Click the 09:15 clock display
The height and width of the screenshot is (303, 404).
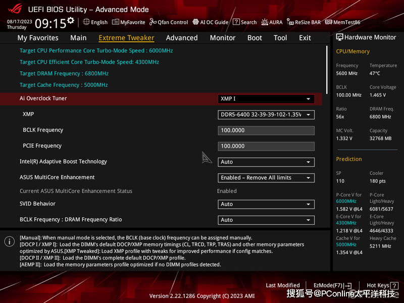[x=50, y=23]
